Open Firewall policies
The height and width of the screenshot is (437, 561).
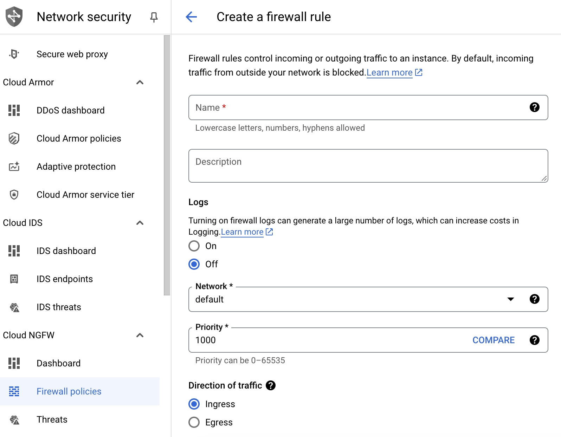pyautogui.click(x=69, y=391)
